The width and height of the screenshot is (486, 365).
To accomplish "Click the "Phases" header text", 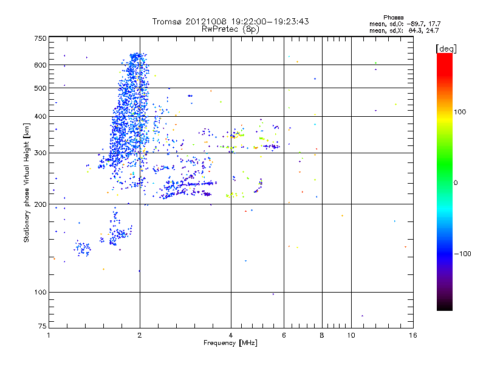I will tap(393, 18).
